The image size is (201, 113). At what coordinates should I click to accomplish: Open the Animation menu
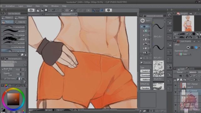pyautogui.click(x=10, y=6)
